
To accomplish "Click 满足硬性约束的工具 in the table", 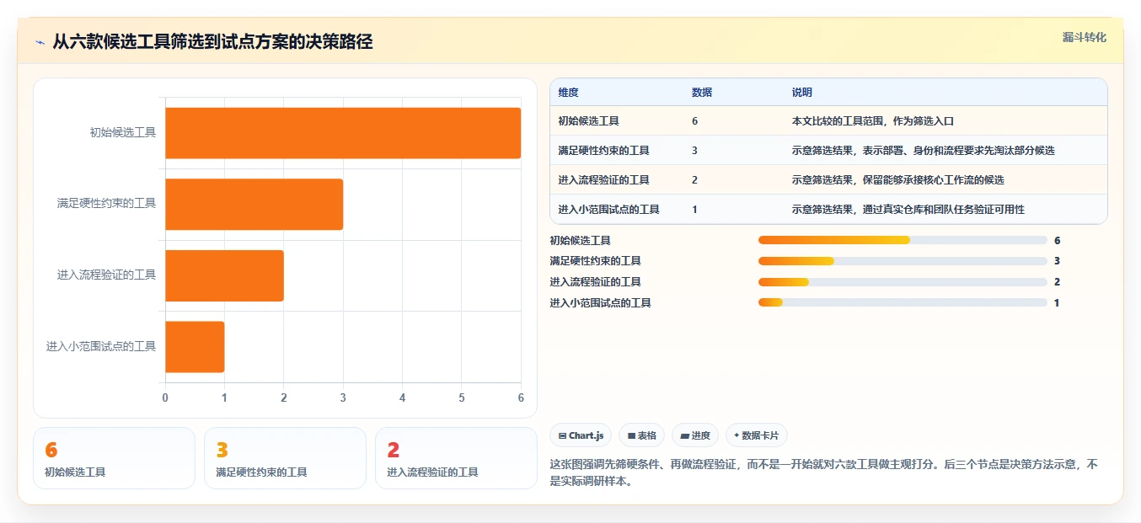I will (603, 151).
